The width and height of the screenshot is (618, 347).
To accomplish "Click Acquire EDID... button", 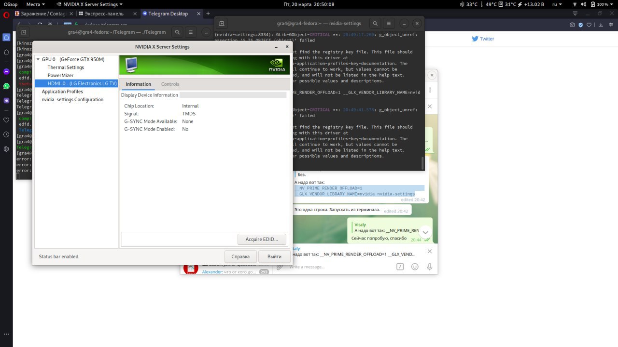I will pyautogui.click(x=262, y=239).
